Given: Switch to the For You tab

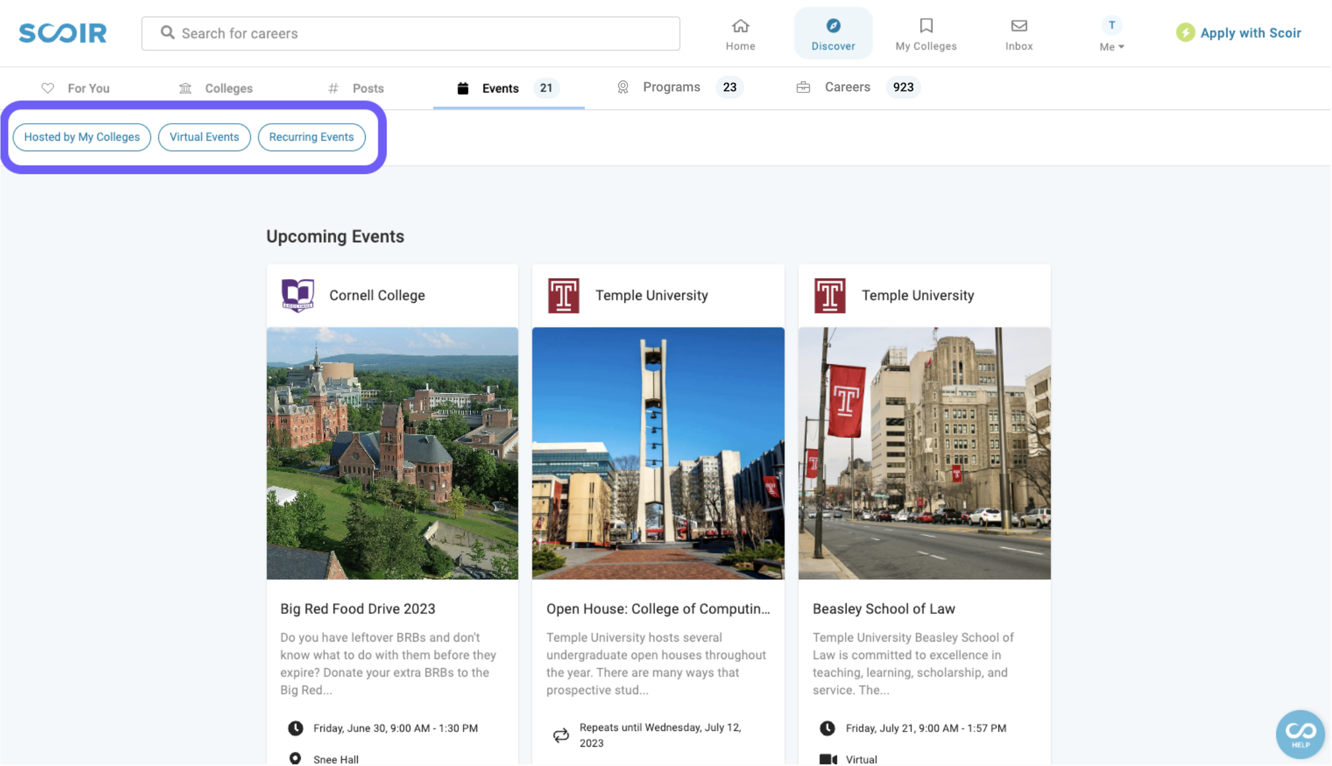Looking at the screenshot, I should 76,88.
